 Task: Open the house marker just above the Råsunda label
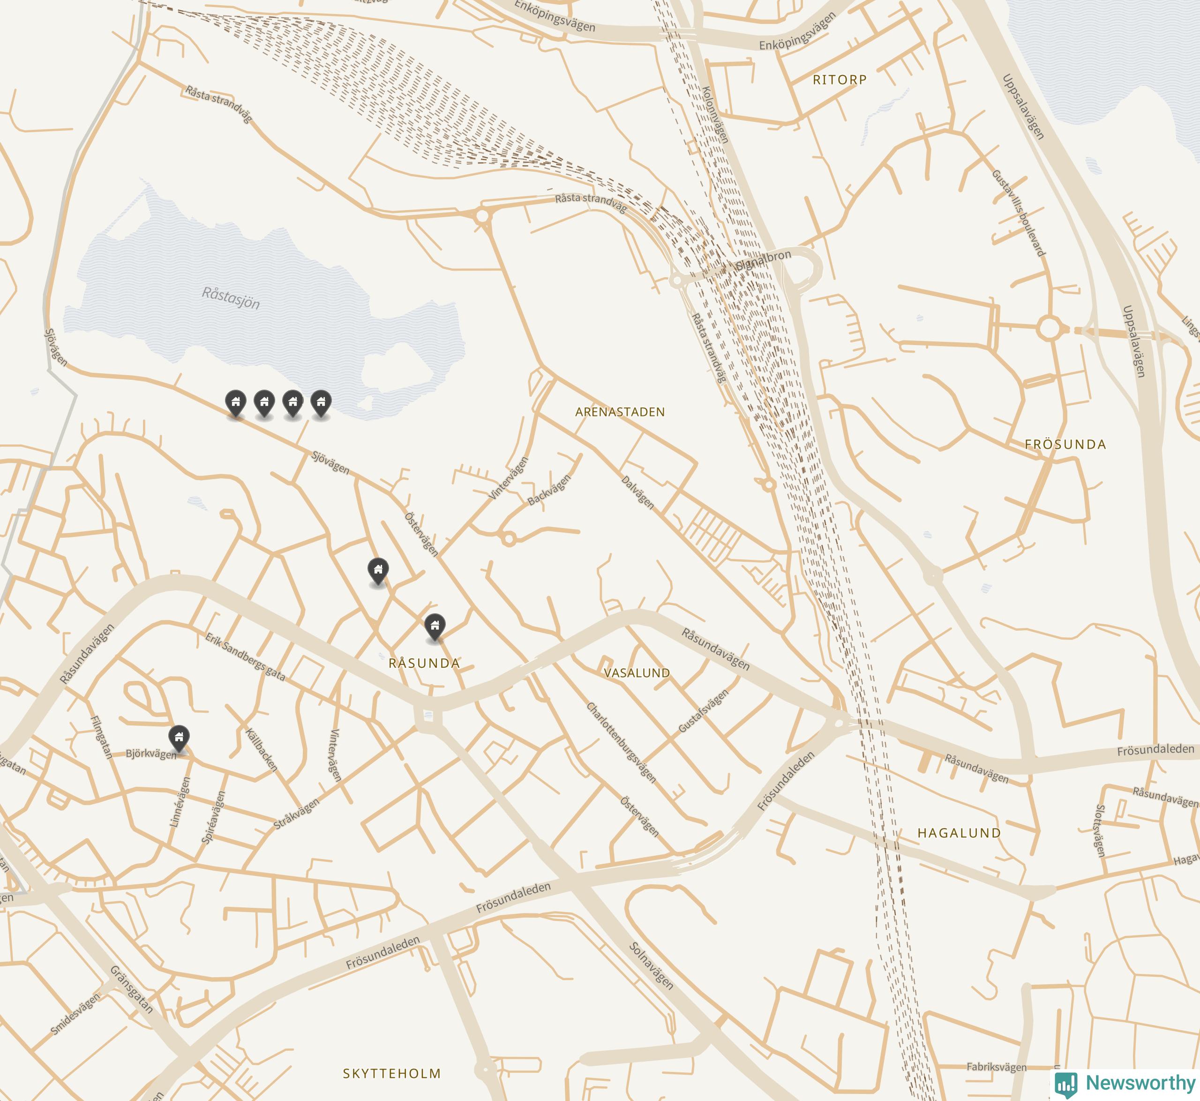435,627
